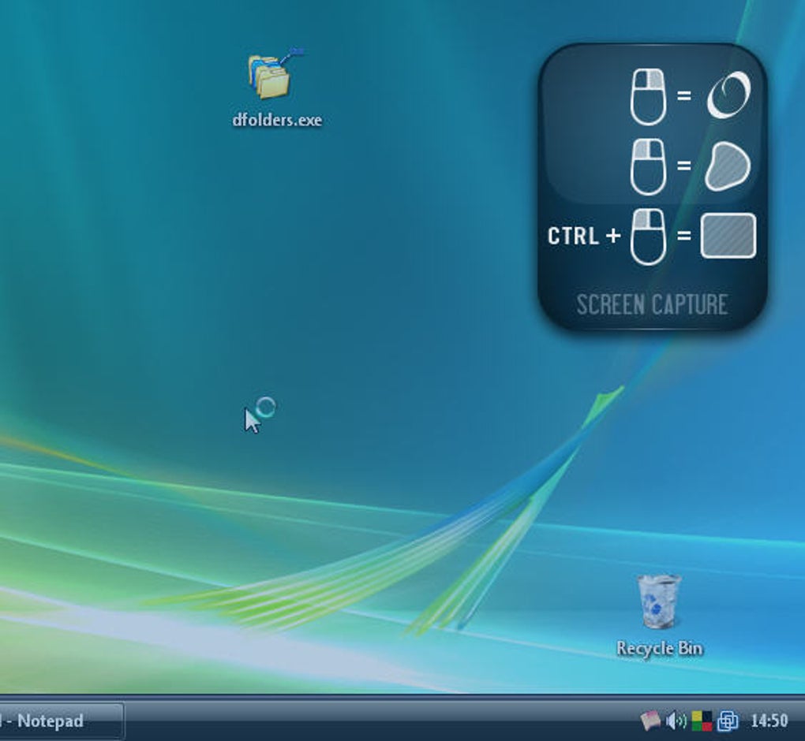Switch to the Notepad taskbar button
The height and width of the screenshot is (741, 805).
55,721
